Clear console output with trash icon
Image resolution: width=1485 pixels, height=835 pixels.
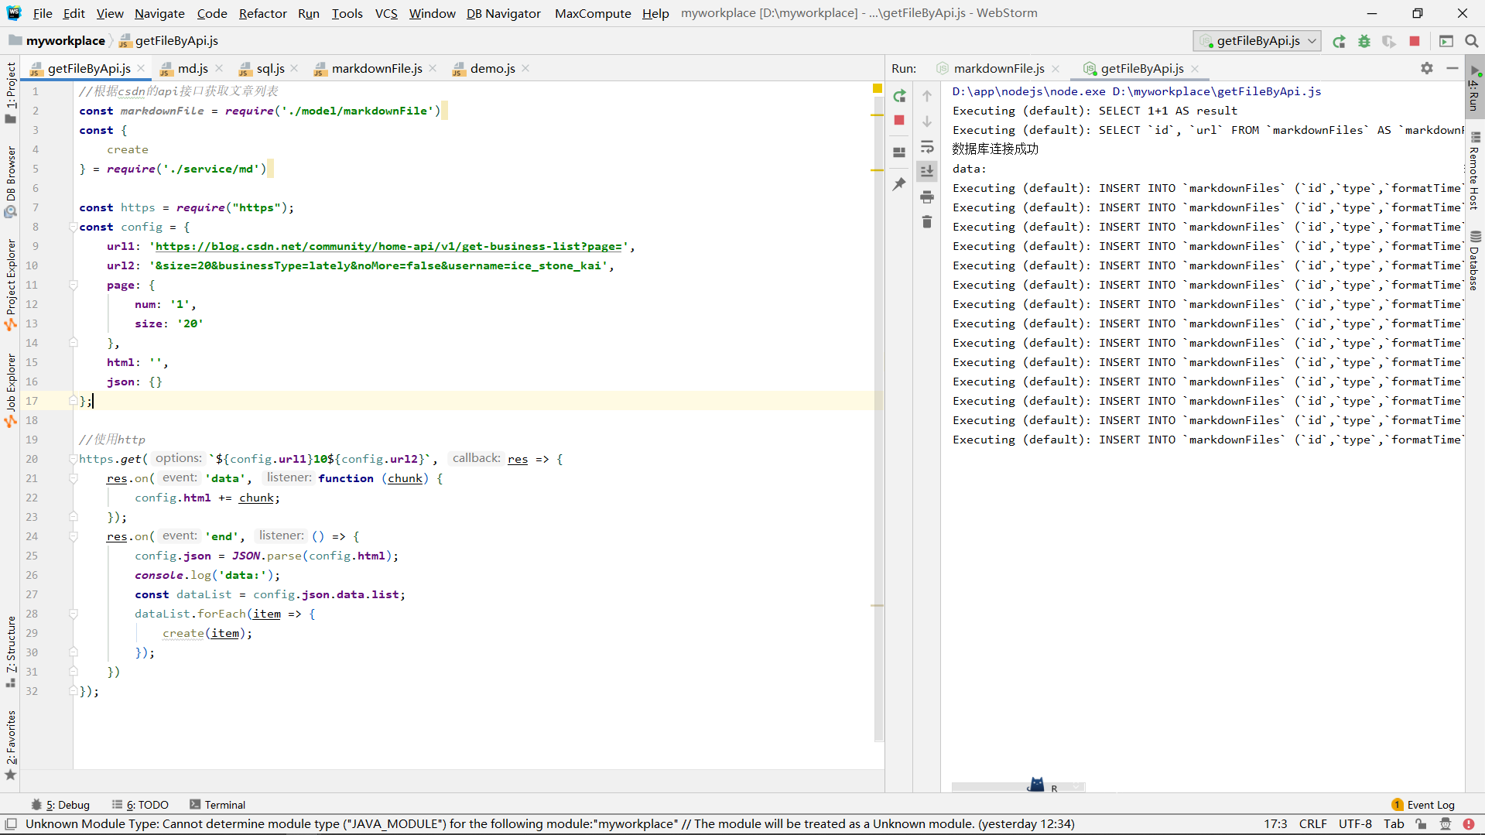pyautogui.click(x=927, y=222)
